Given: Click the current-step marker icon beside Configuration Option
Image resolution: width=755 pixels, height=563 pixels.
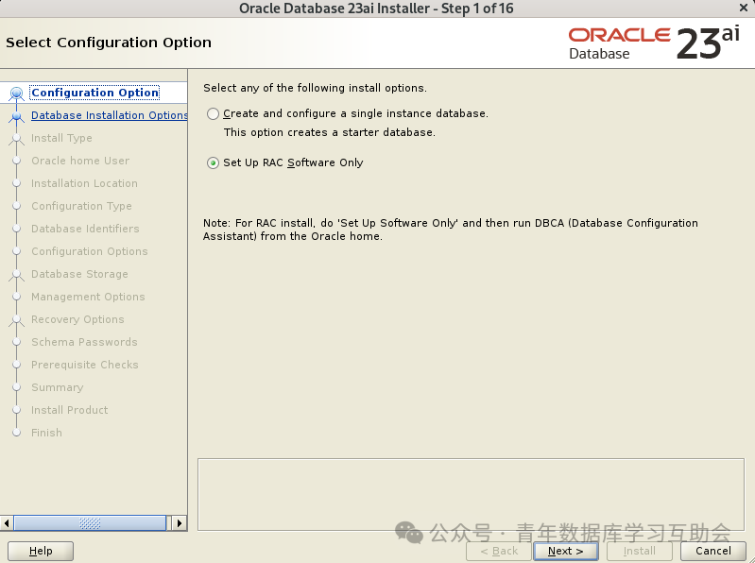Looking at the screenshot, I should [x=16, y=93].
